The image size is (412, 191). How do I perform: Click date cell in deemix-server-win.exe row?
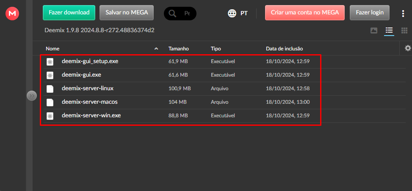coord(288,116)
